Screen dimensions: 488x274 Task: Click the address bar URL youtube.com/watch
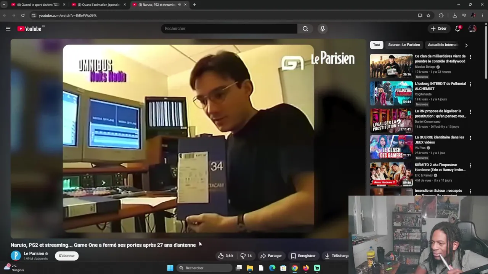click(x=68, y=16)
